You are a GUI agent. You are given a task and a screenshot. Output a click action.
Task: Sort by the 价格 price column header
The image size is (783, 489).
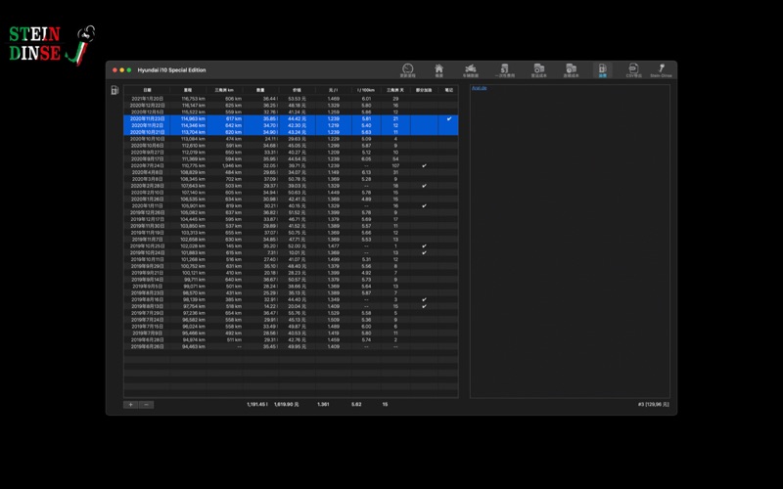pos(298,90)
